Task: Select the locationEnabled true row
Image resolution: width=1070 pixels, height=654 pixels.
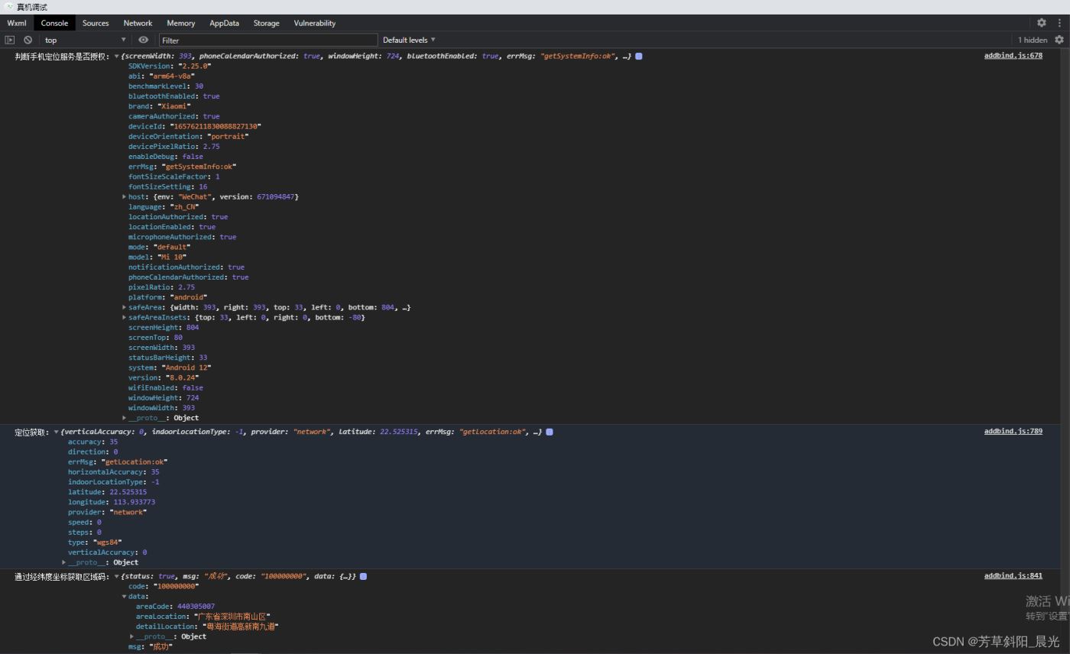Action: (172, 226)
